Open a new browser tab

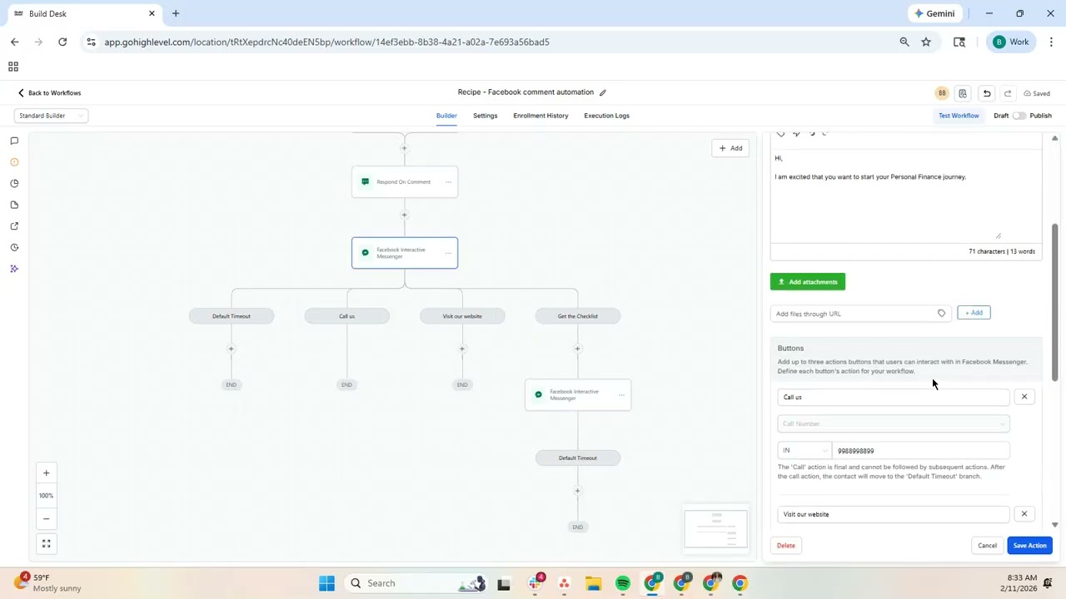[x=176, y=13]
